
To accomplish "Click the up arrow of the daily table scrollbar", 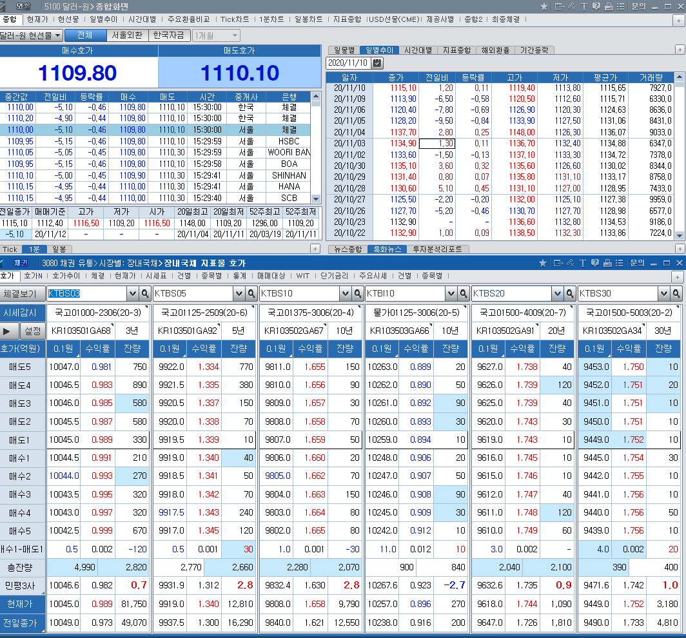I will point(680,77).
